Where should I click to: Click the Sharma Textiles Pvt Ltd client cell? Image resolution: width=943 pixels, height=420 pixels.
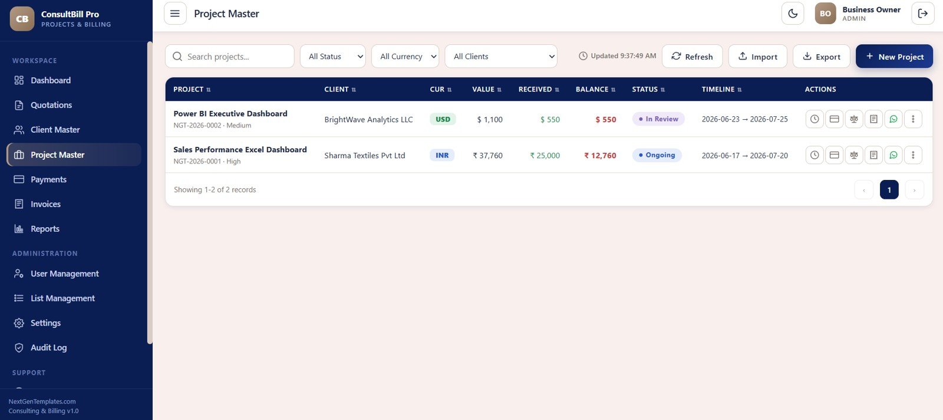point(365,156)
